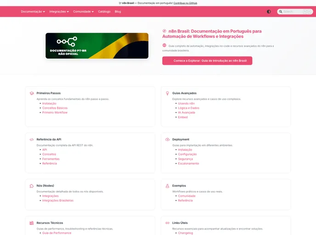Open the API link
The width and height of the screenshot is (316, 235).
(45, 150)
